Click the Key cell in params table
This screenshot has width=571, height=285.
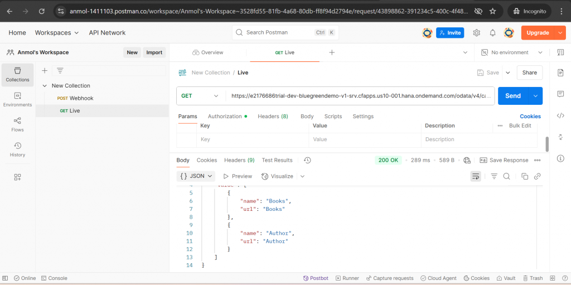coord(253,139)
